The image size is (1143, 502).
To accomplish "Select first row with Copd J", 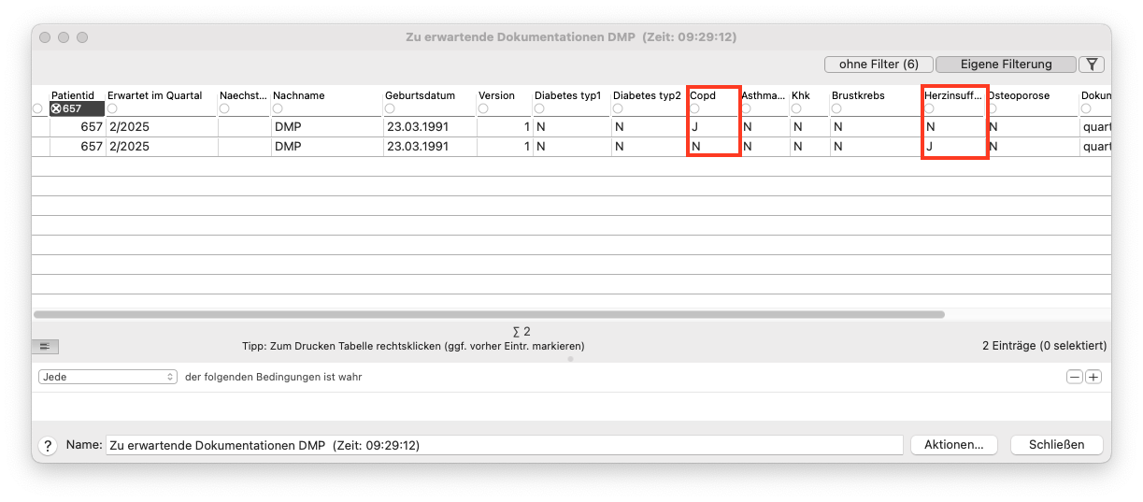I will point(571,126).
